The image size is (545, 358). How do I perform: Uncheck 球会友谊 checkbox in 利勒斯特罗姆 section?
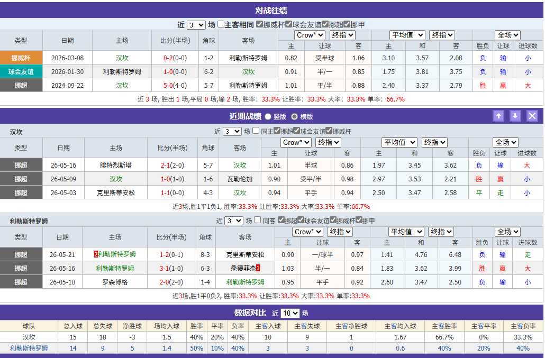tap(301, 220)
